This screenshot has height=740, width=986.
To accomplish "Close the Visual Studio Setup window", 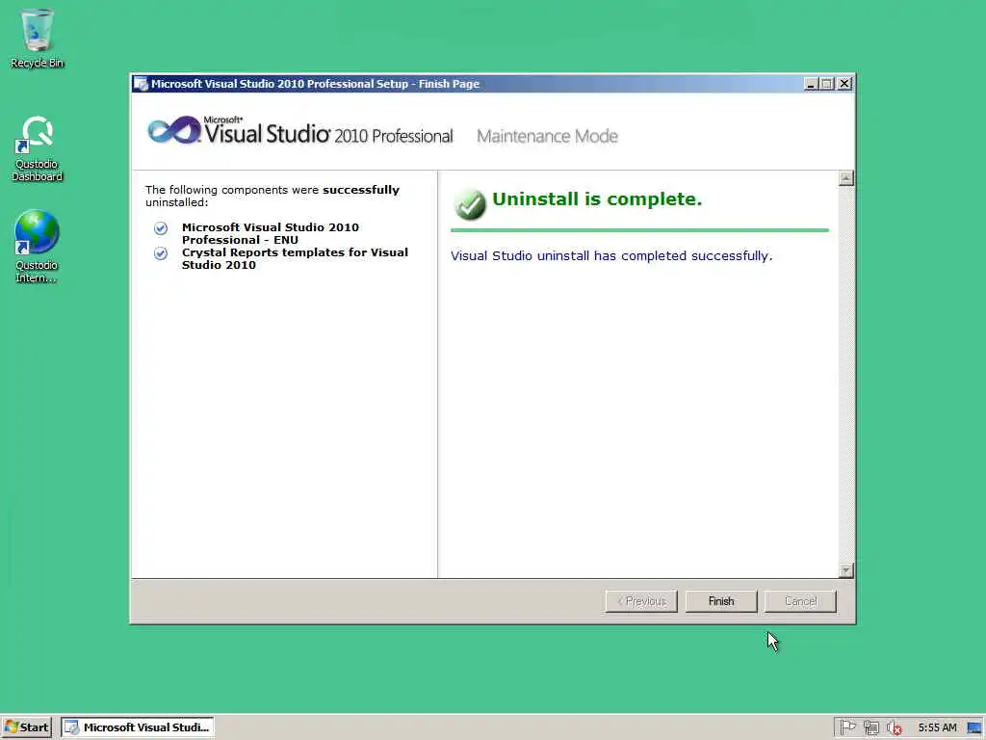I will (844, 84).
